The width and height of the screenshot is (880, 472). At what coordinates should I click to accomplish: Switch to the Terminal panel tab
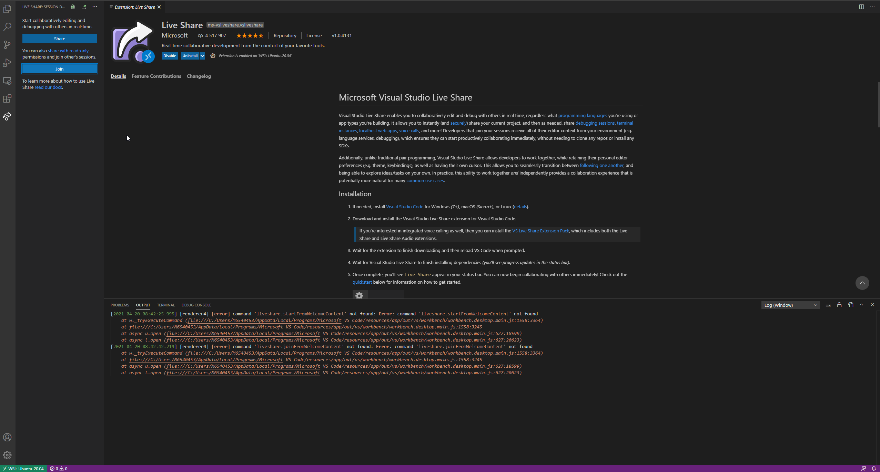[x=166, y=305]
